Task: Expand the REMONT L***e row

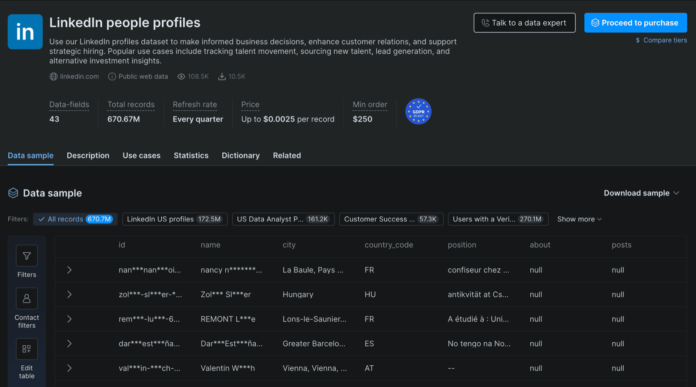Action: tap(69, 319)
